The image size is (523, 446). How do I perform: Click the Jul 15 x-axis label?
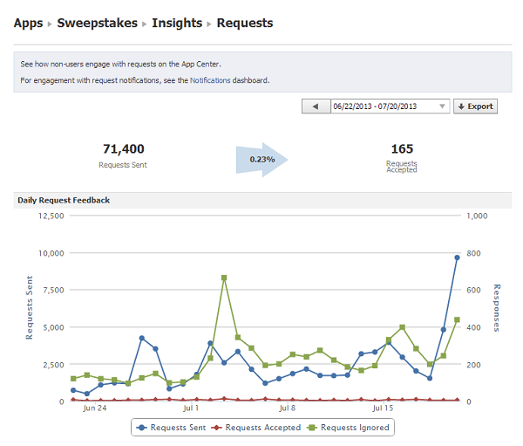(x=384, y=408)
